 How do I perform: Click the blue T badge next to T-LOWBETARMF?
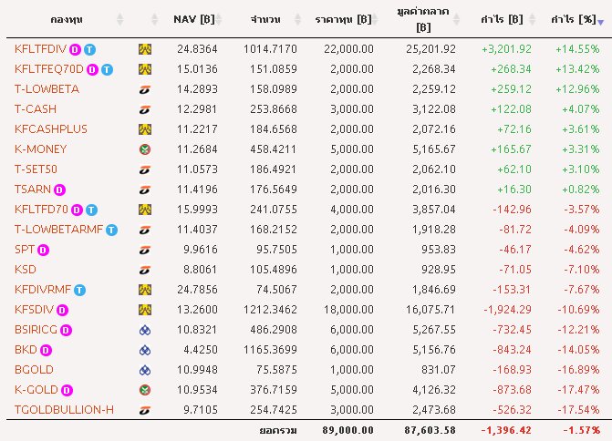(x=111, y=230)
